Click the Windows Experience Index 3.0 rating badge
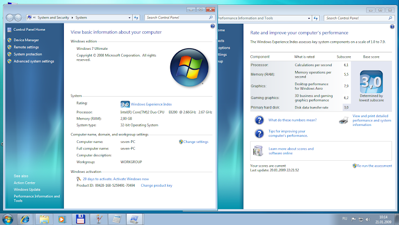Image resolution: width=399 pixels, height=225 pixels. click(x=125, y=104)
